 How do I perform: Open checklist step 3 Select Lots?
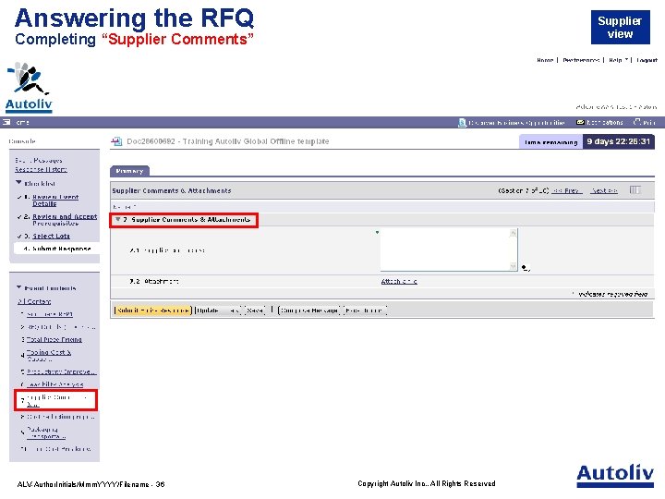[x=52, y=236]
